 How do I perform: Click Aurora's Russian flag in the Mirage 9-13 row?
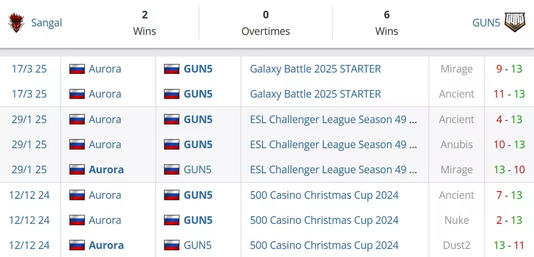tap(77, 69)
